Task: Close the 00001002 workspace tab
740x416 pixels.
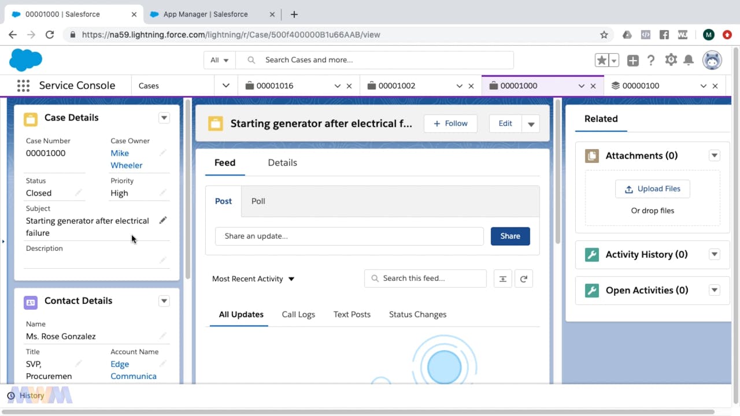Action: click(x=471, y=86)
